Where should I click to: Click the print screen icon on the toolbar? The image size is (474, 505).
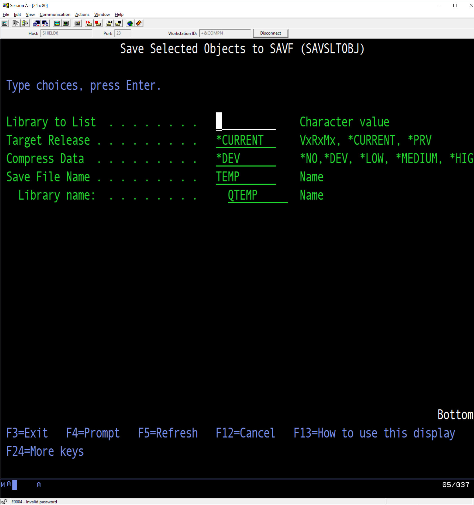(5, 23)
